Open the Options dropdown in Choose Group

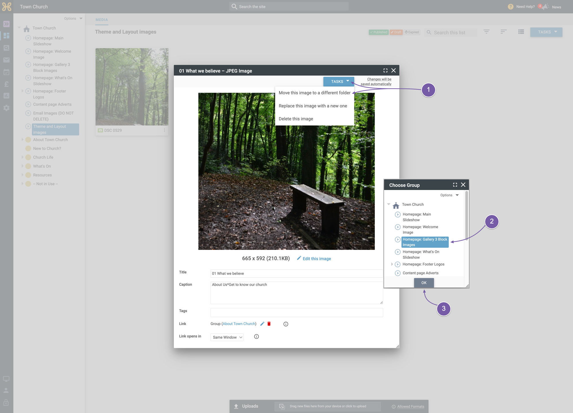(449, 195)
